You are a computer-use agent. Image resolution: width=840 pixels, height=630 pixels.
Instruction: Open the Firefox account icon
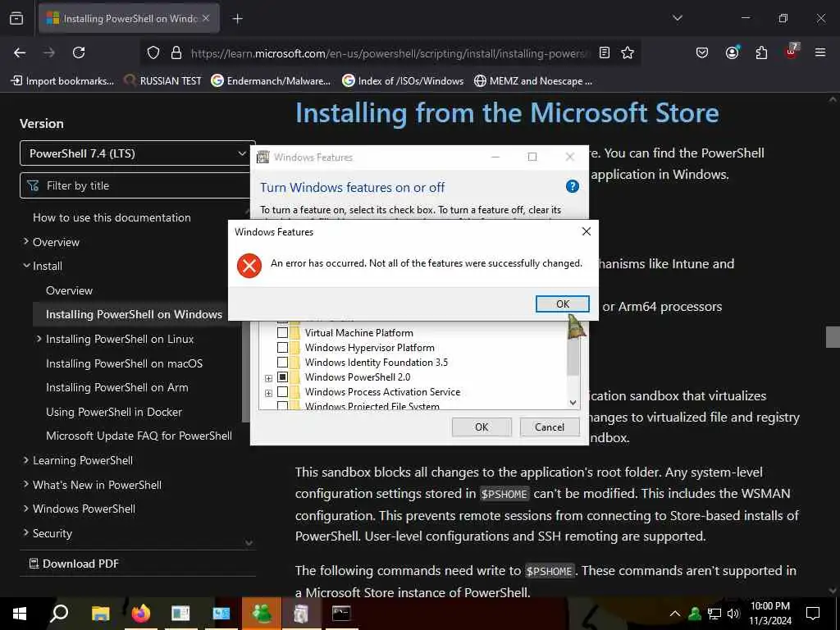click(732, 52)
